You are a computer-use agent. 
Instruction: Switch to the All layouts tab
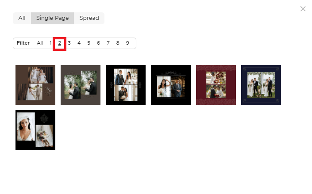[x=22, y=18]
